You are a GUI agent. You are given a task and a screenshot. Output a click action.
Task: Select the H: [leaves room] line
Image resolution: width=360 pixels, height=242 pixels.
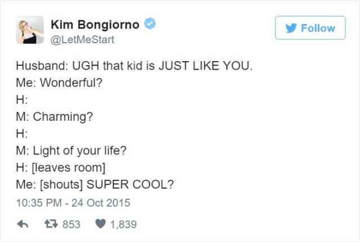(61, 168)
